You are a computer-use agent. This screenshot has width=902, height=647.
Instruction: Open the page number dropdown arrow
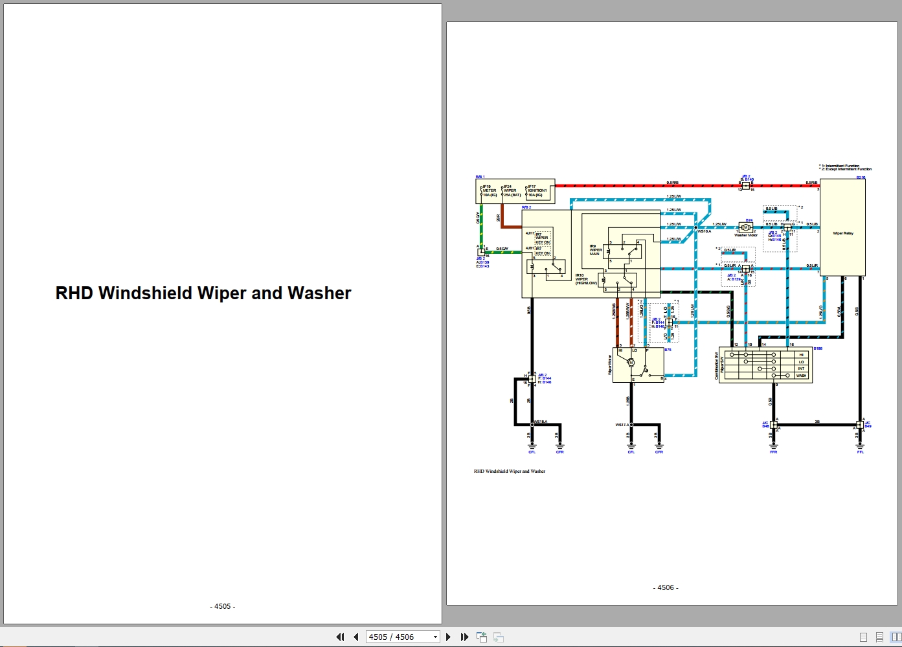point(435,637)
